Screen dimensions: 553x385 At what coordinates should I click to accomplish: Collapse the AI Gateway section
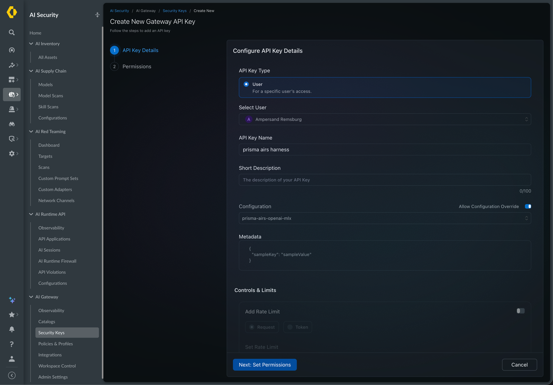coord(31,297)
